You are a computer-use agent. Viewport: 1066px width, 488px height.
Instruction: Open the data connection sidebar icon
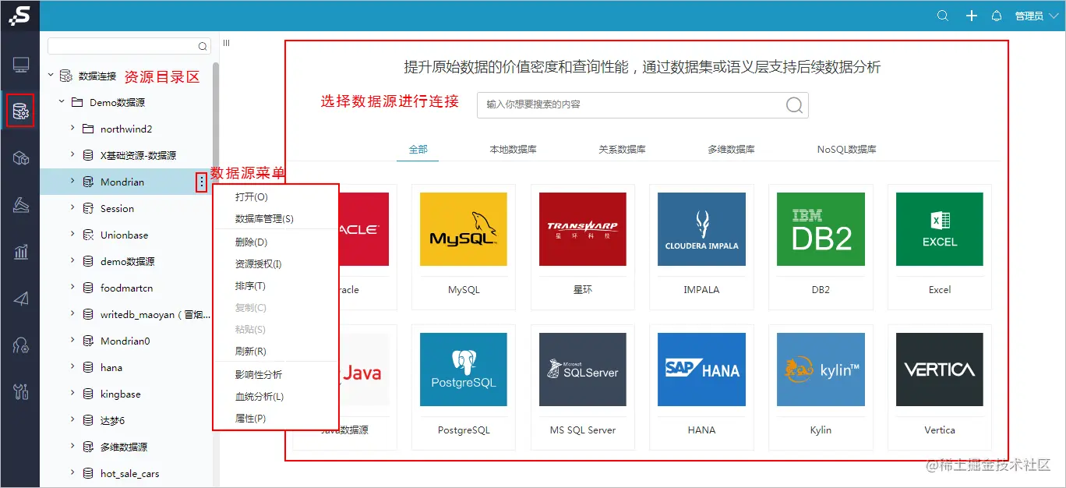point(20,111)
